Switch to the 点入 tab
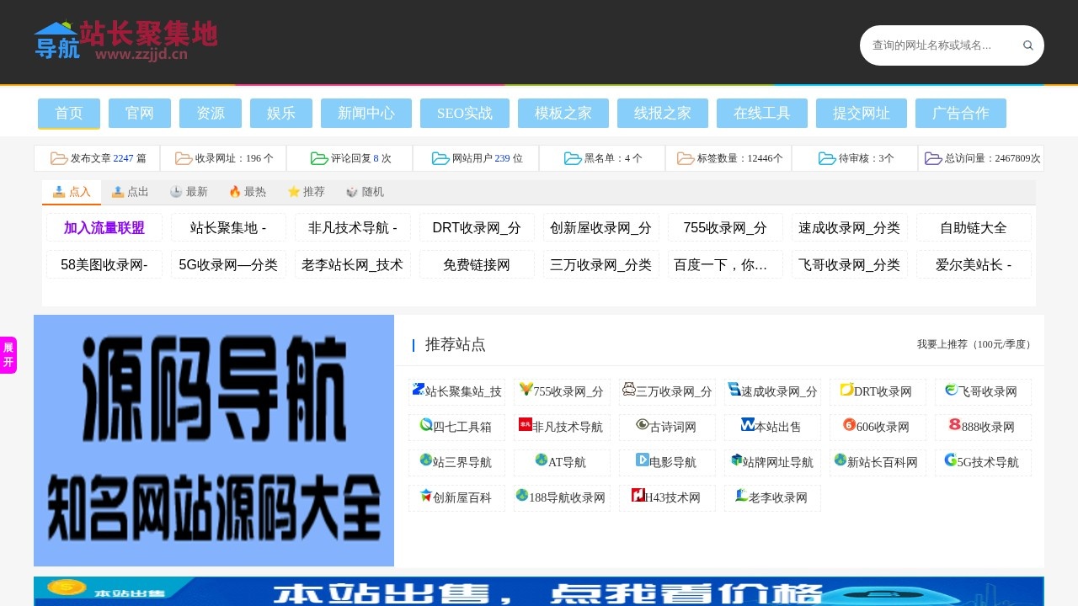This screenshot has width=1078, height=606. click(x=72, y=192)
